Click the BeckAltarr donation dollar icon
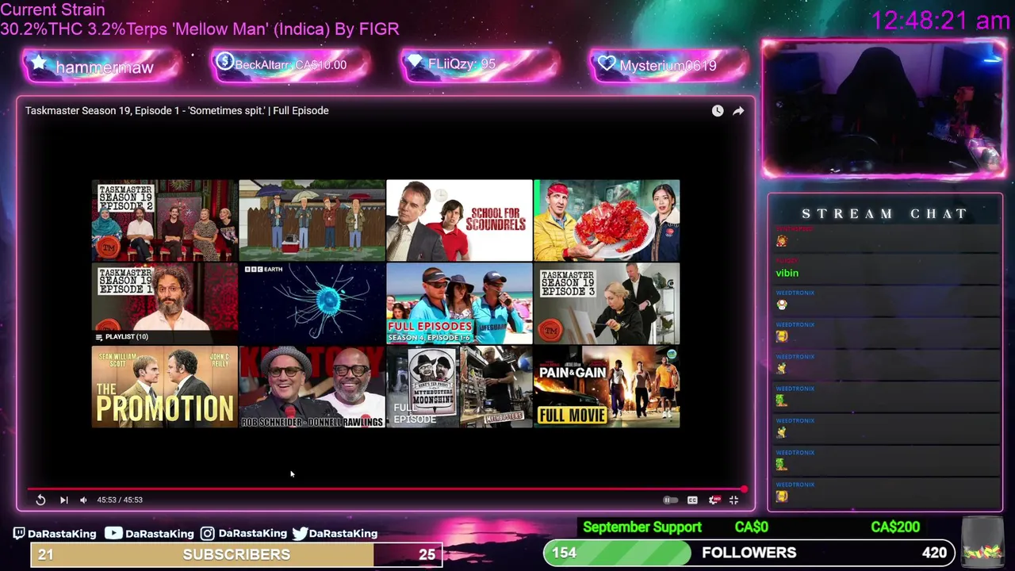Screen dimensions: 1015x571 pyautogui.click(x=224, y=62)
